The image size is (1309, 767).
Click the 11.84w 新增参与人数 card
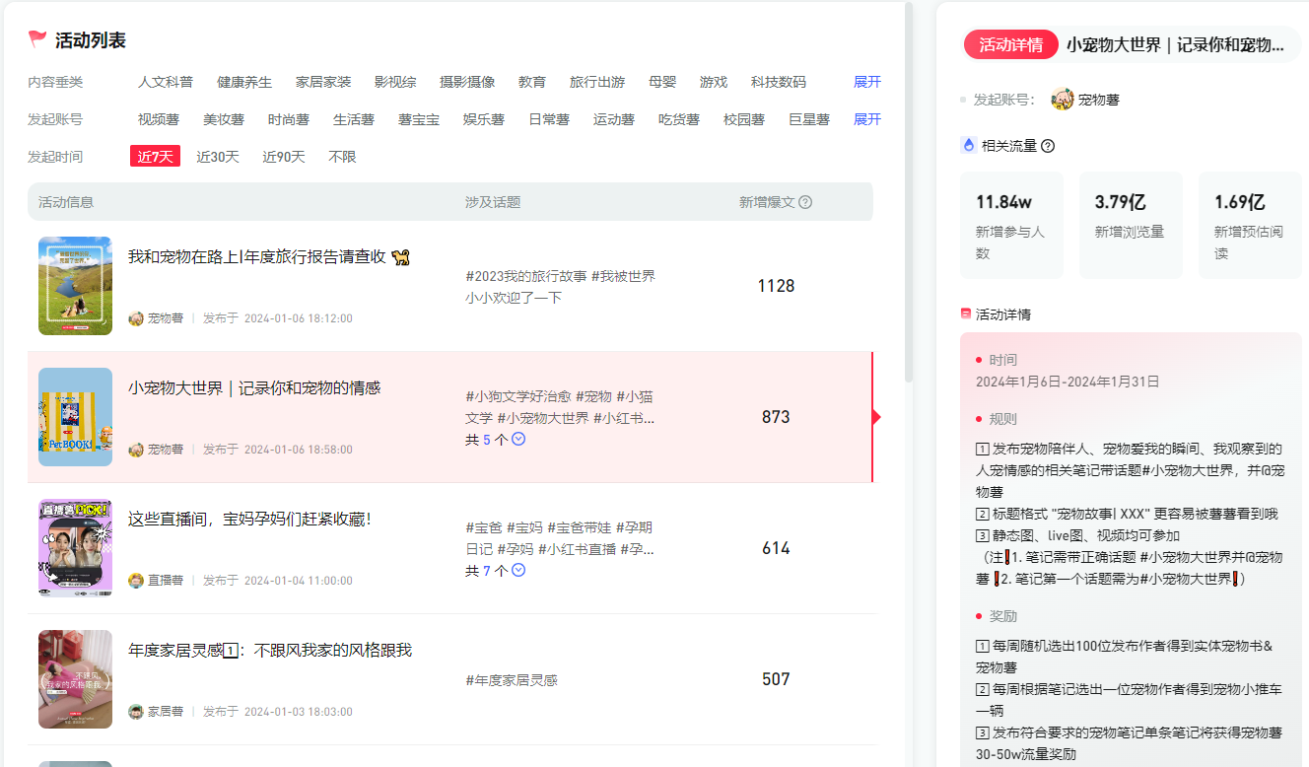1011,226
